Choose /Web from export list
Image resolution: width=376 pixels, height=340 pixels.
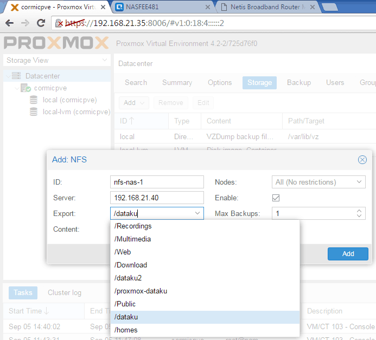pyautogui.click(x=205, y=252)
